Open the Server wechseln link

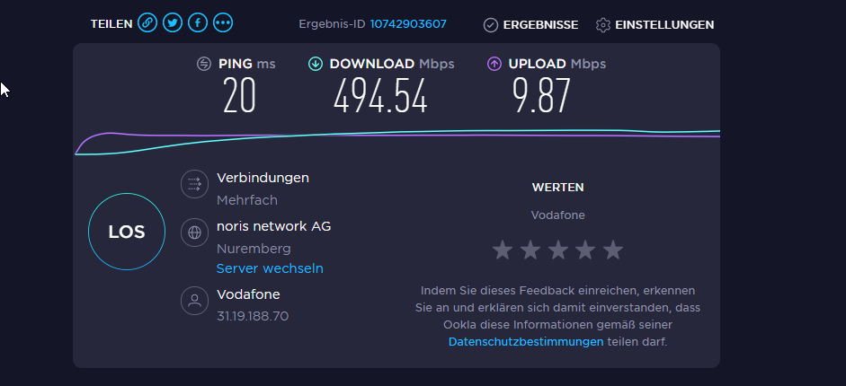[270, 268]
